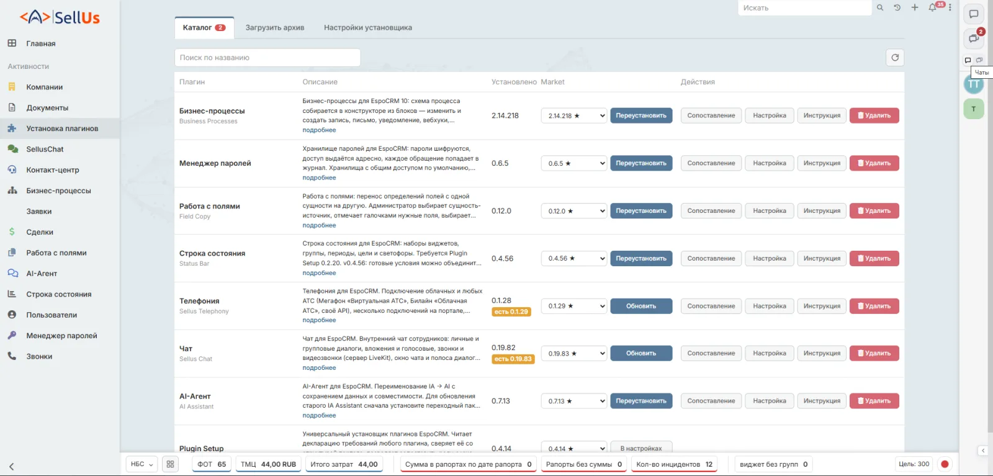Click the plus quick-create icon
Viewport: 993px width, 476px height.
[915, 7]
